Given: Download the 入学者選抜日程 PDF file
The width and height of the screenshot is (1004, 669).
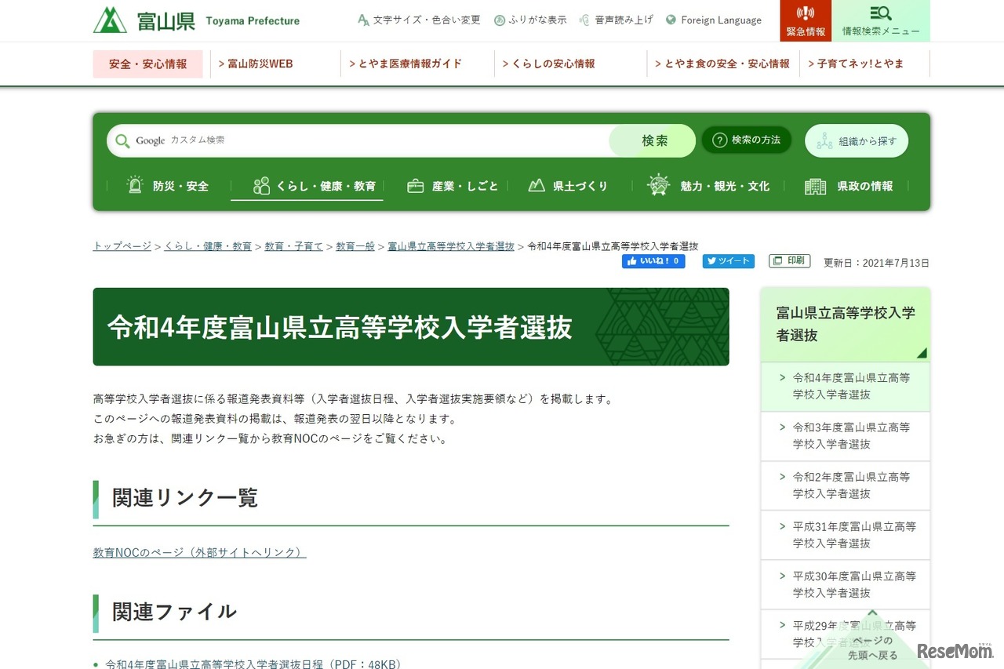Looking at the screenshot, I should click(253, 664).
